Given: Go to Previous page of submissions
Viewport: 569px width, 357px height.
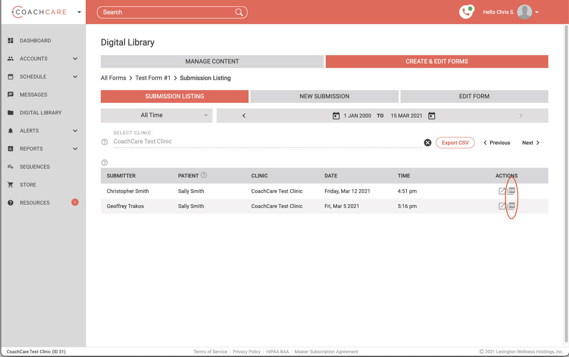Looking at the screenshot, I should [497, 143].
